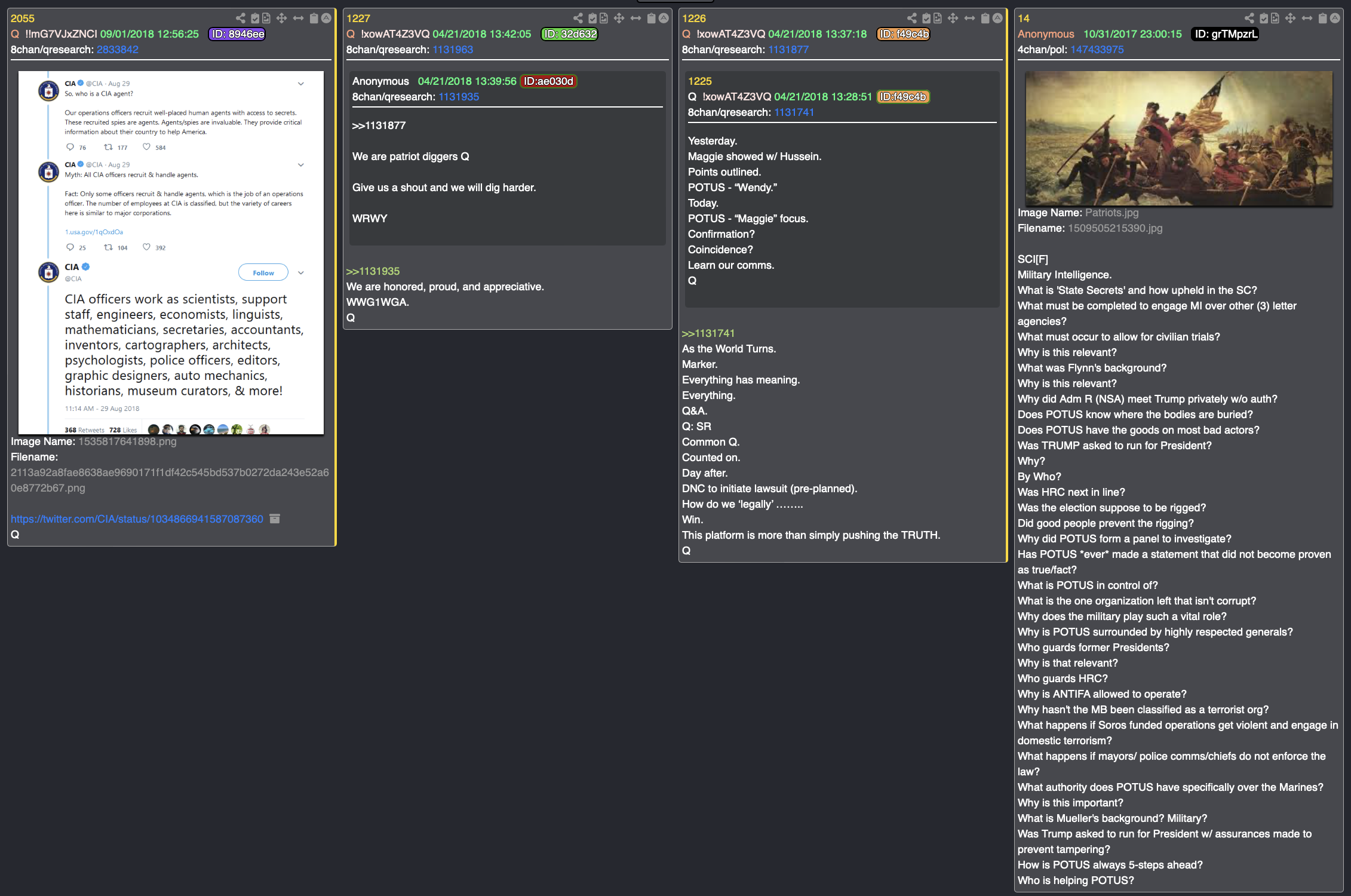Click the archive box icon beside the Twitter link
Viewport: 1351px width, 896px height.
pos(275,518)
